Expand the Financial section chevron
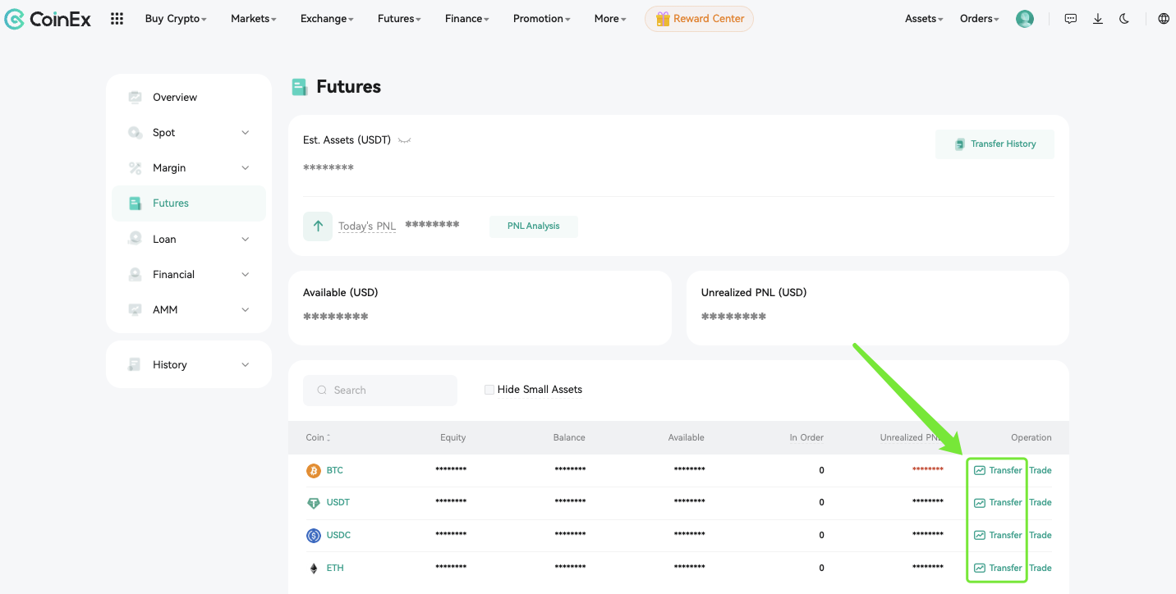 point(246,274)
